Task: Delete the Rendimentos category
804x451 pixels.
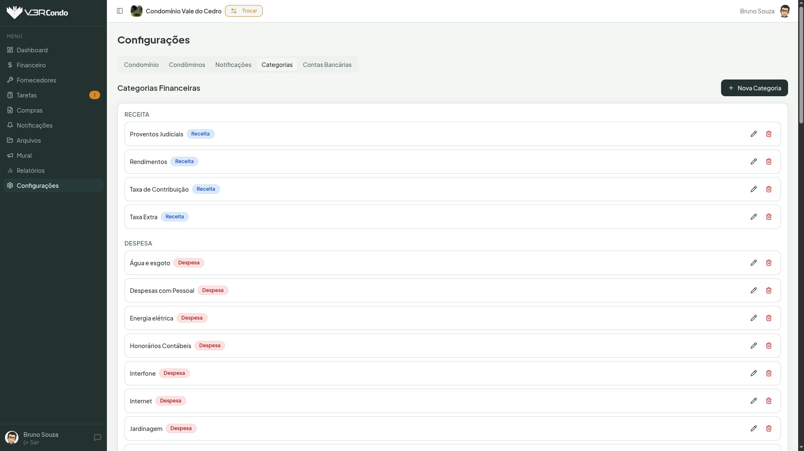Action: [x=768, y=161]
